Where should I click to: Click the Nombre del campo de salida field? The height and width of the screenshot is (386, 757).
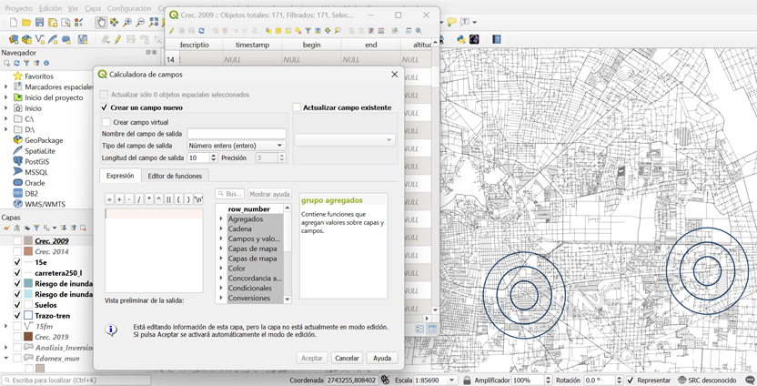pos(237,134)
